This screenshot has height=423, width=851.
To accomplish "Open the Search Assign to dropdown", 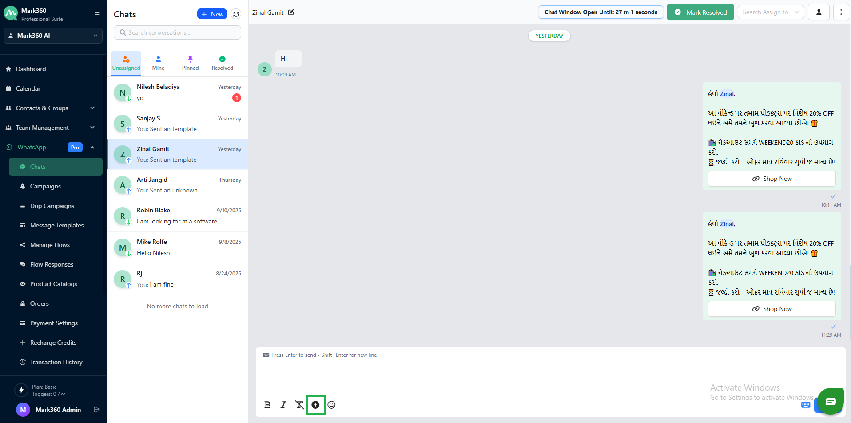I will (x=770, y=12).
